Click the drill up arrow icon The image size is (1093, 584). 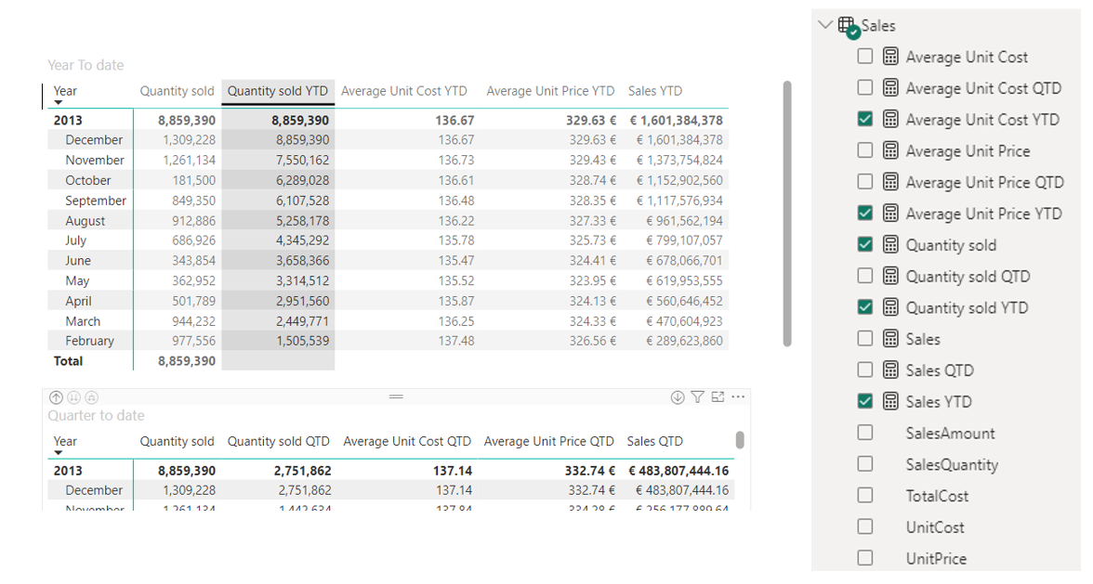click(x=56, y=397)
